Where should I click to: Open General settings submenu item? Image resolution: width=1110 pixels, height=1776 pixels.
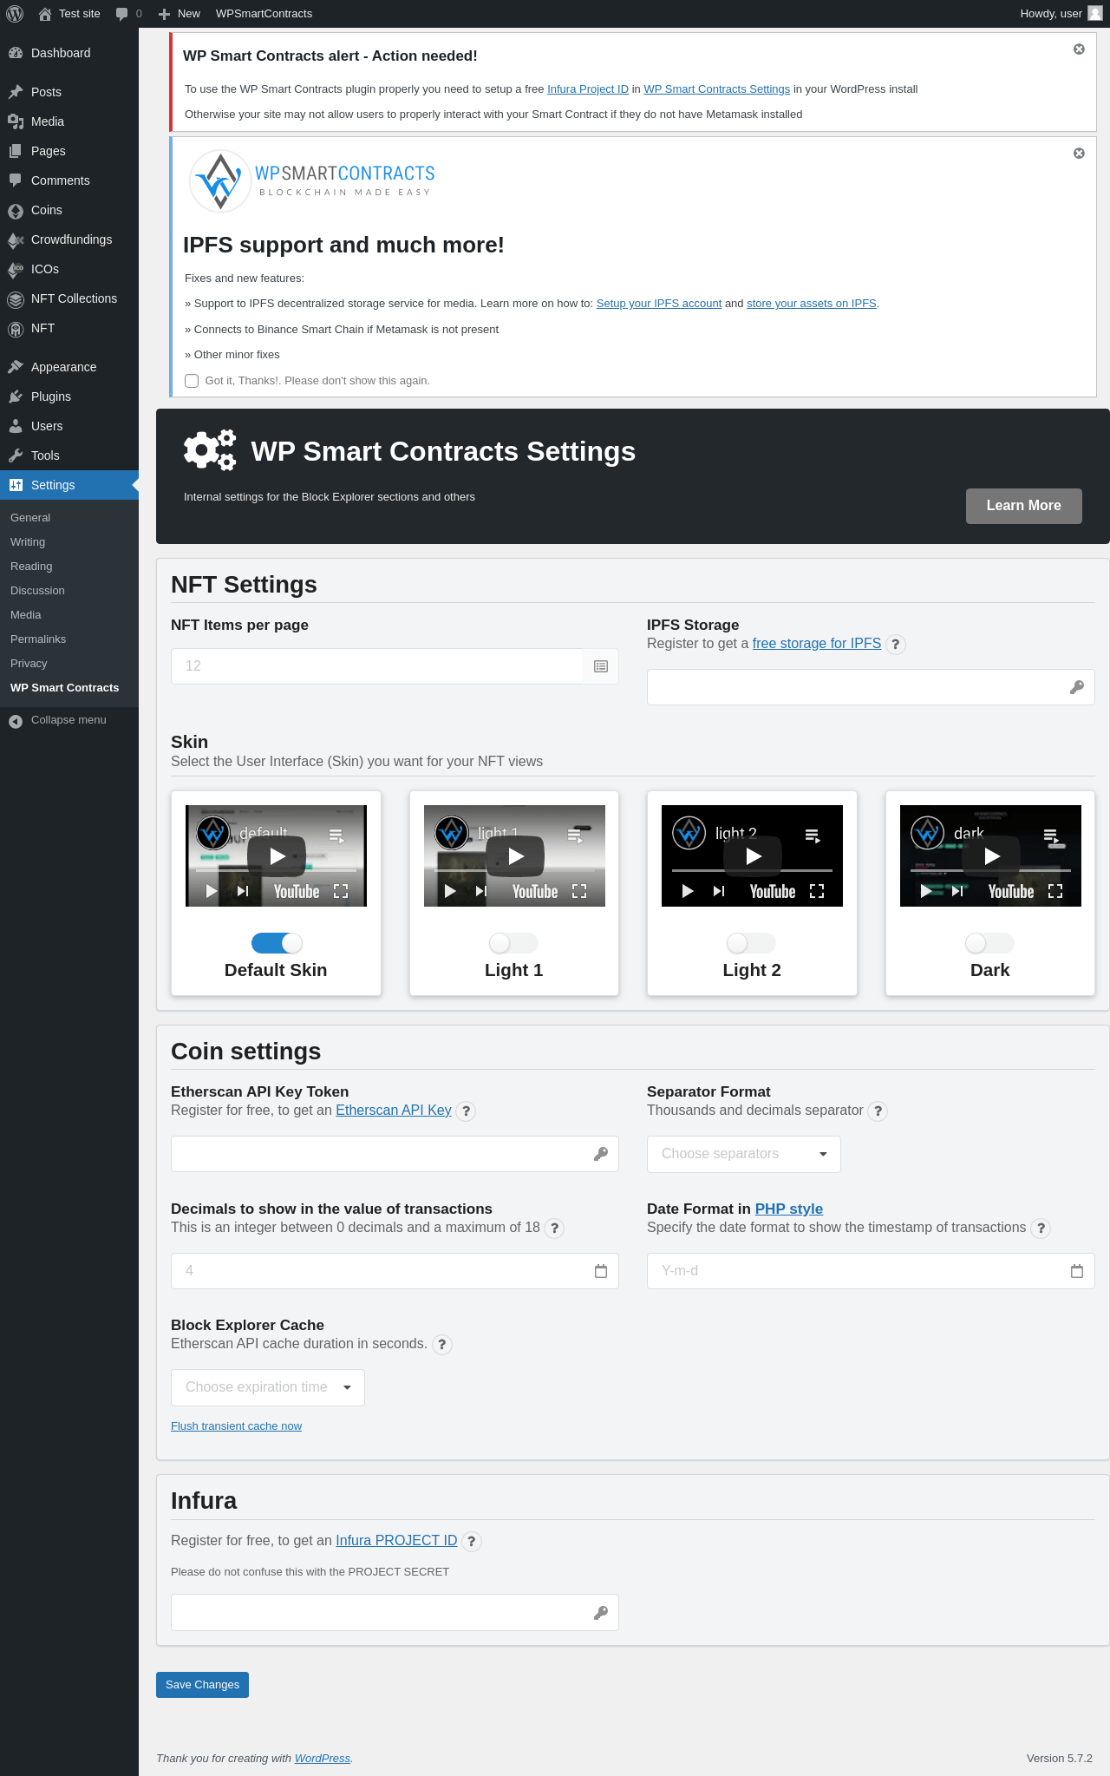tap(30, 518)
